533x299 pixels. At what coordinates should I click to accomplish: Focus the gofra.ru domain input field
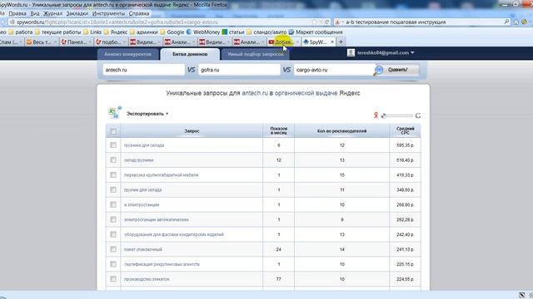(x=239, y=70)
